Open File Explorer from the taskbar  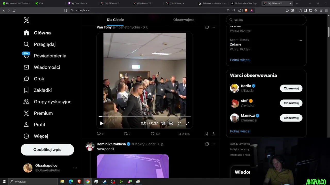[x=62, y=182]
